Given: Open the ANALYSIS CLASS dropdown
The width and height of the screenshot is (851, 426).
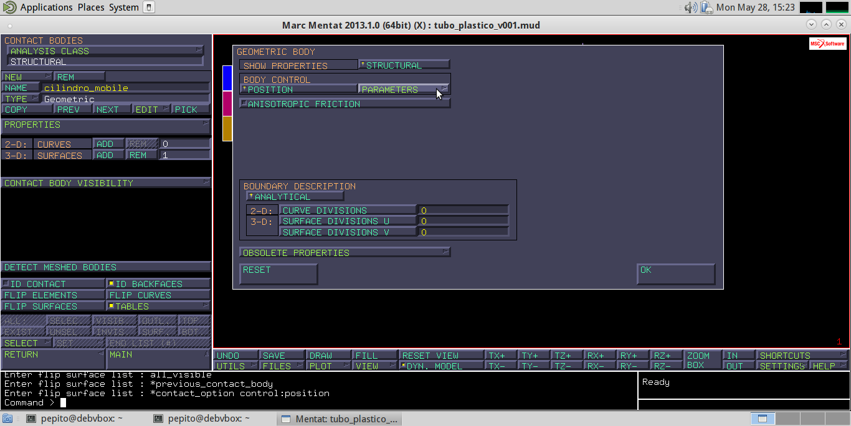Looking at the screenshot, I should (x=105, y=51).
